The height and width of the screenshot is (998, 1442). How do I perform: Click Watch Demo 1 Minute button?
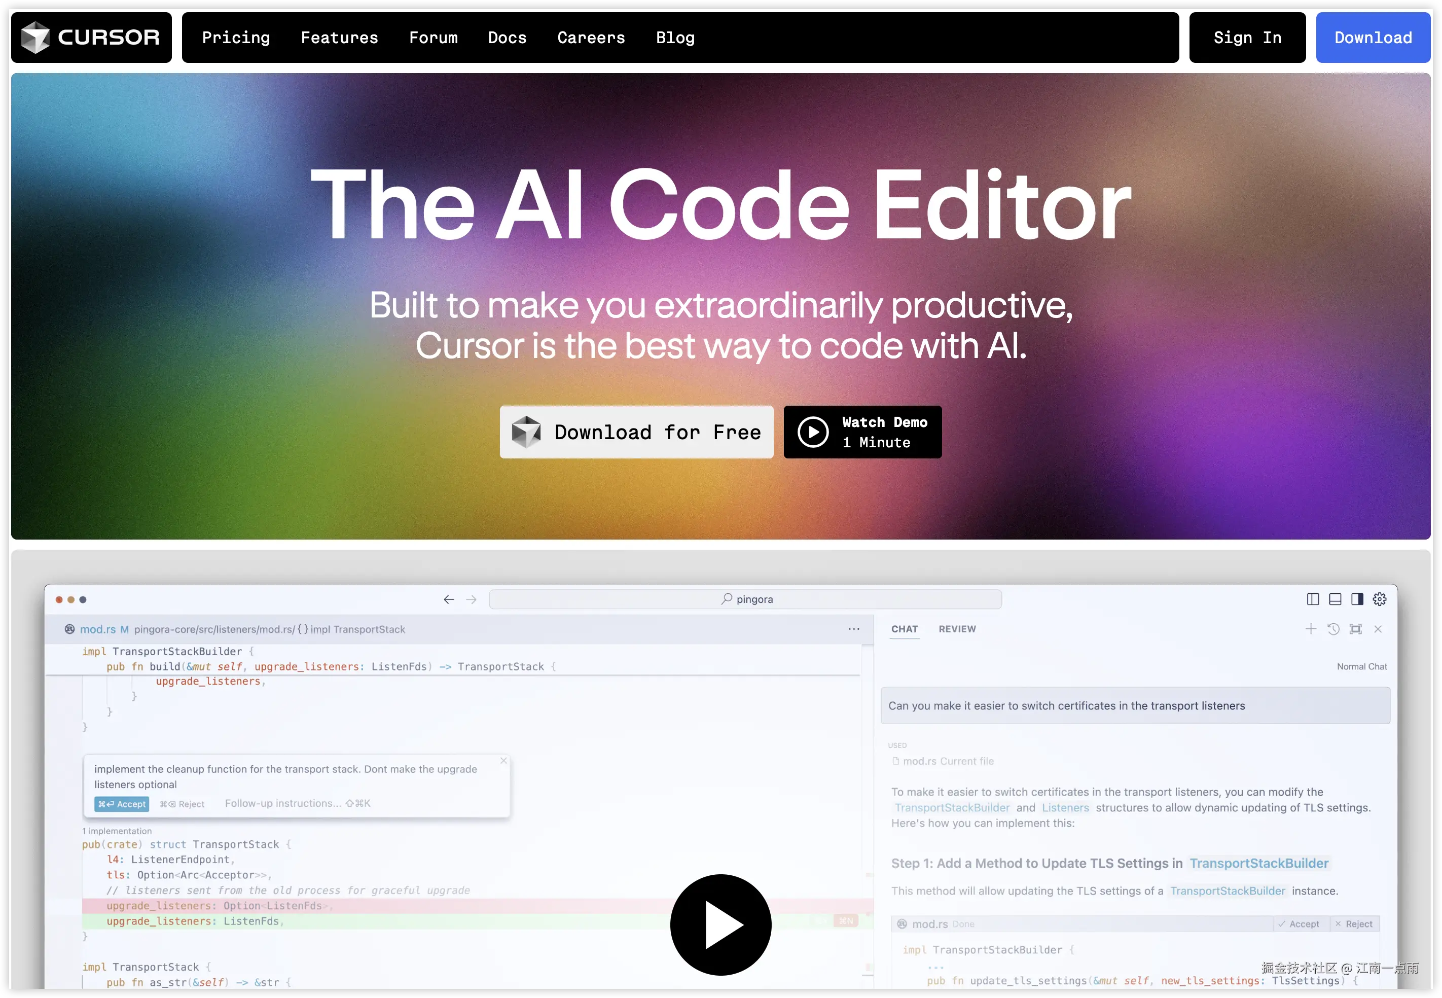pyautogui.click(x=862, y=432)
